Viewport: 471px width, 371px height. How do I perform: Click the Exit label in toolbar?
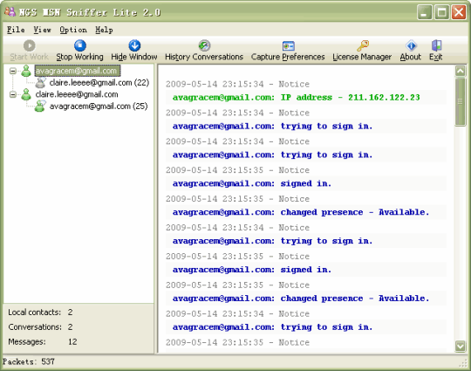point(435,57)
